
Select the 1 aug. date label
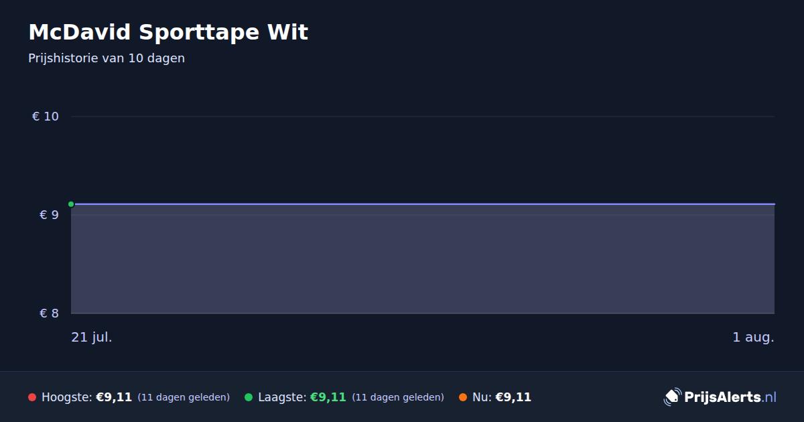click(x=753, y=337)
